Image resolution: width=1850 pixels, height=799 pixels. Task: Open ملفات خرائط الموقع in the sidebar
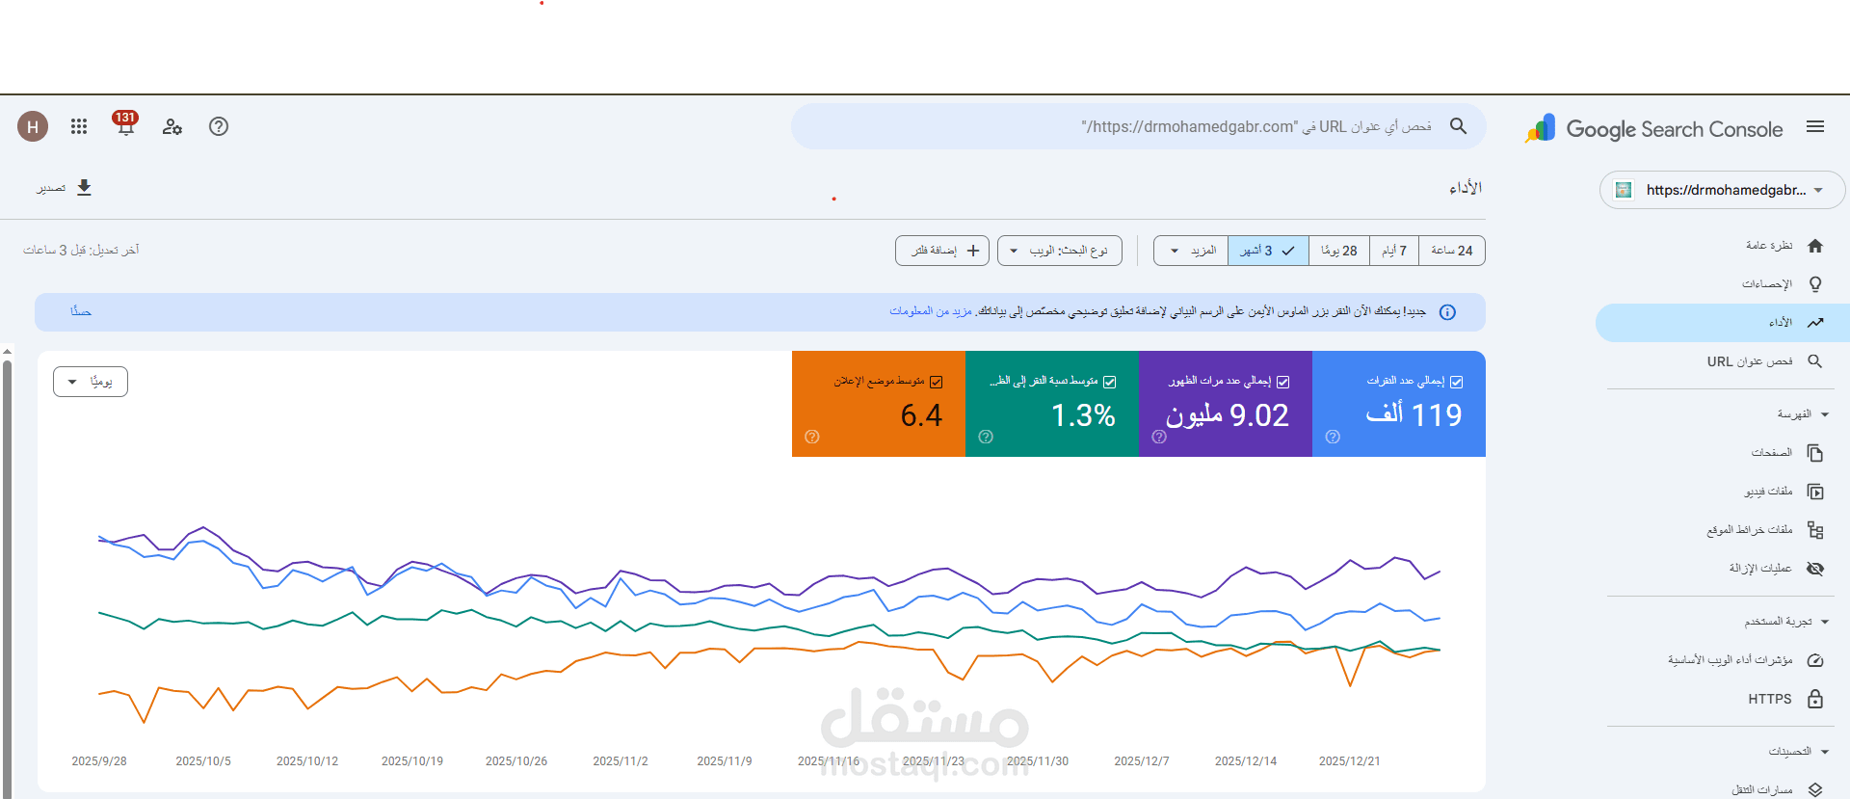point(1750,530)
